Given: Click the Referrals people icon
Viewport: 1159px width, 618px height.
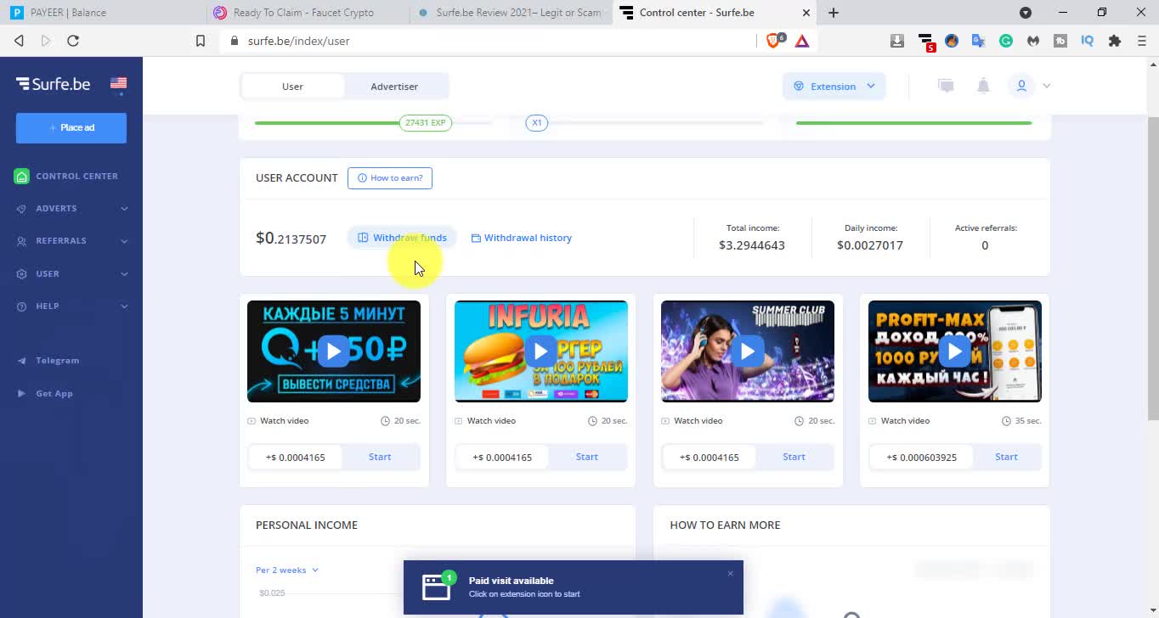Looking at the screenshot, I should pyautogui.click(x=21, y=241).
